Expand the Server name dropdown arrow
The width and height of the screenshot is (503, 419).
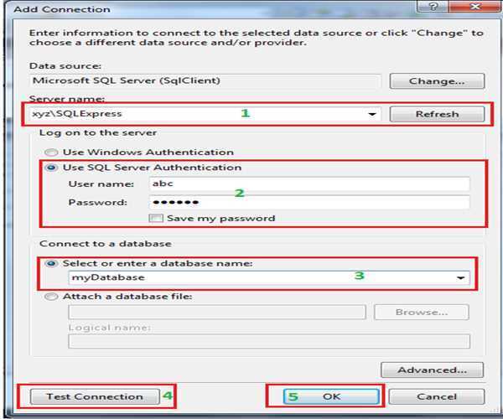click(x=373, y=115)
